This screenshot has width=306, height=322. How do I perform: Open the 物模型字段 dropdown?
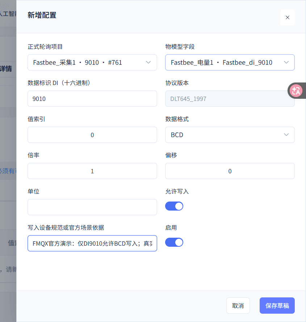[x=230, y=63]
